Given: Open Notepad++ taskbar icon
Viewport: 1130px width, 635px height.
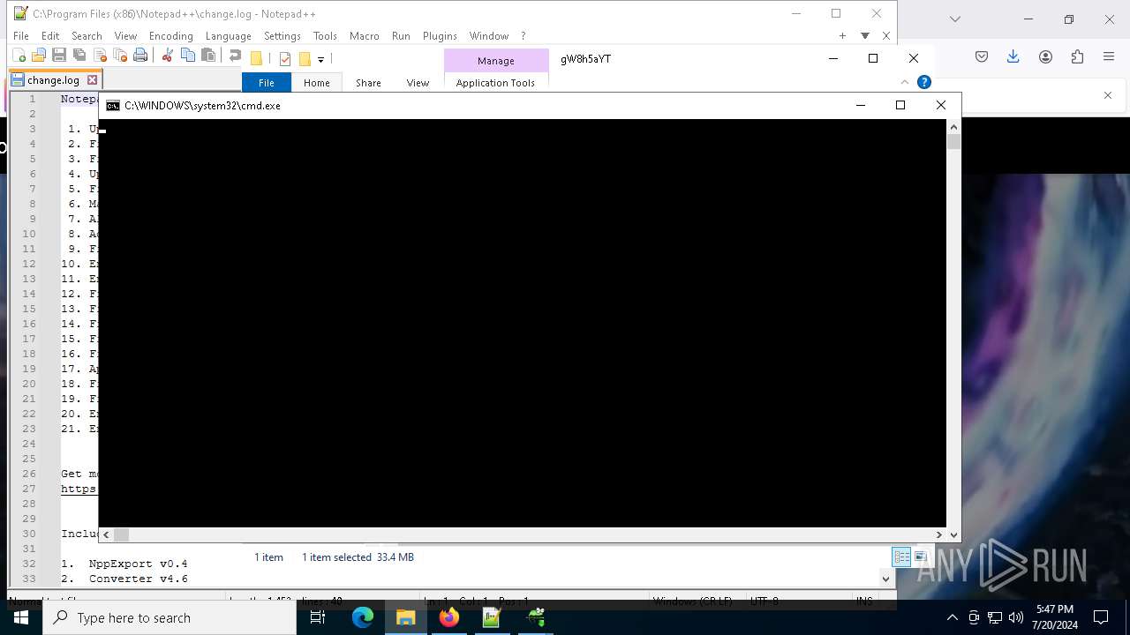Looking at the screenshot, I should [x=492, y=617].
